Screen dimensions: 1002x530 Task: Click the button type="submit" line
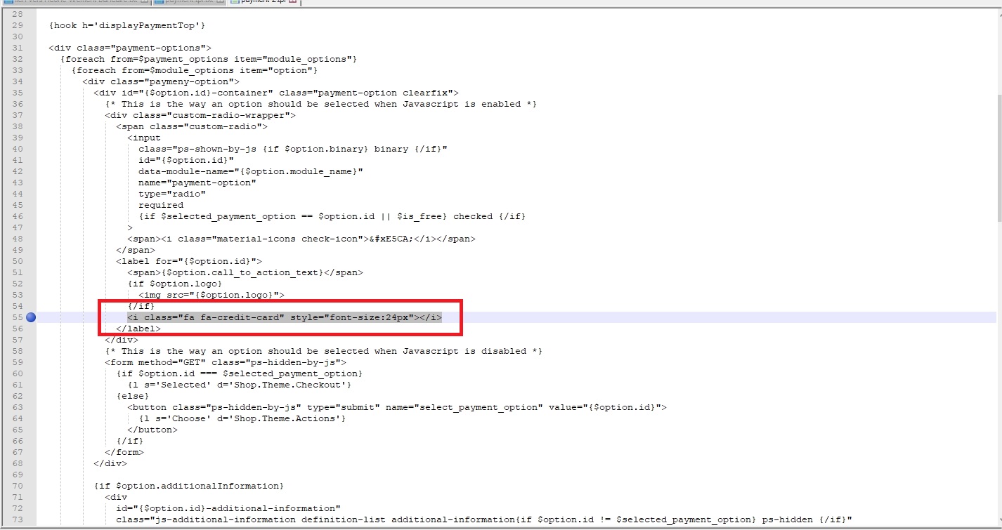pyautogui.click(x=397, y=407)
